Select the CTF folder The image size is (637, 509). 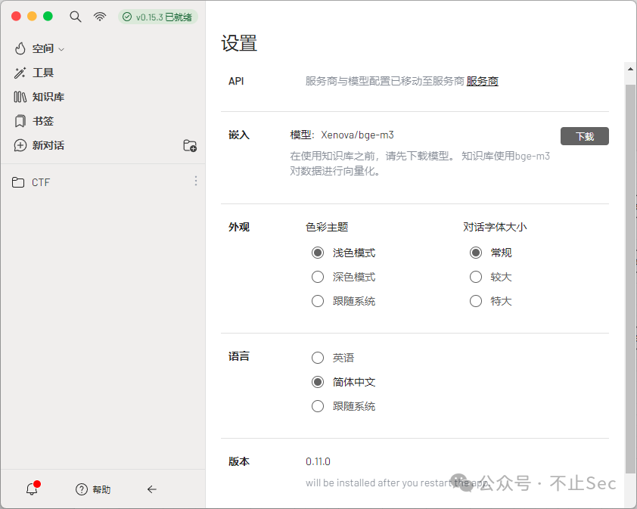pyautogui.click(x=41, y=182)
